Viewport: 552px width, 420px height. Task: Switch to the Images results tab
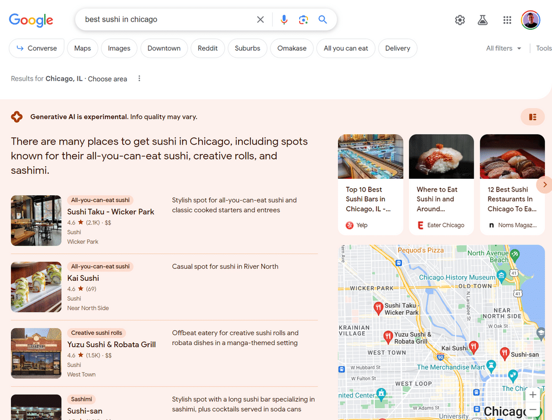click(119, 49)
